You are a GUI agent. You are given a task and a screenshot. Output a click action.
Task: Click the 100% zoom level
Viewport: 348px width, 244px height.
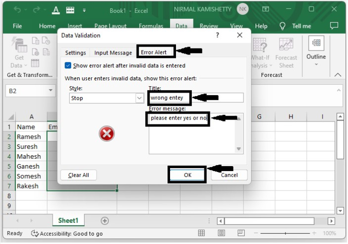[x=329, y=233]
